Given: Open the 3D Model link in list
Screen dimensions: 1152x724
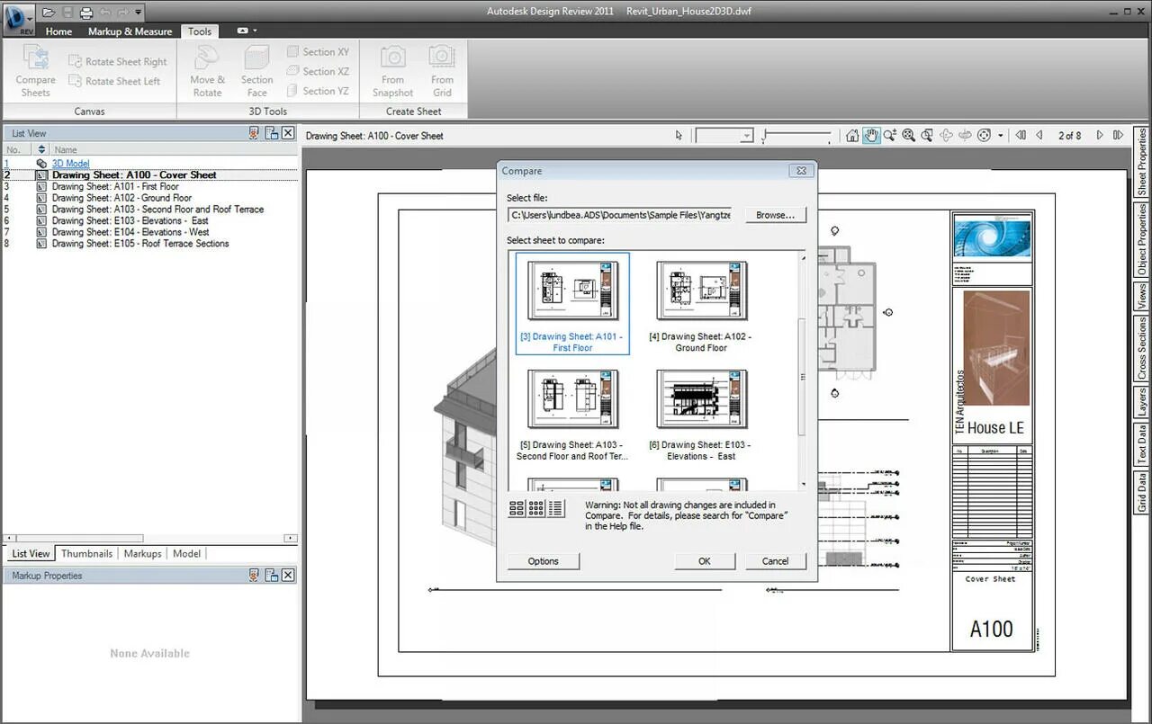Looking at the screenshot, I should click(x=70, y=164).
